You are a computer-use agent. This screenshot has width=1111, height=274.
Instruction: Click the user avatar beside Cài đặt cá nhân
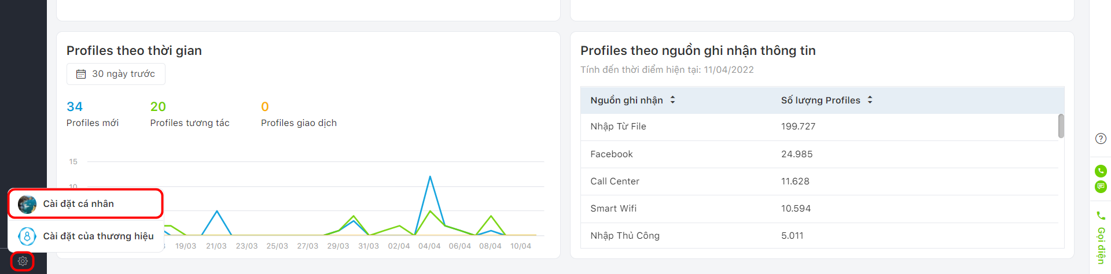click(27, 204)
